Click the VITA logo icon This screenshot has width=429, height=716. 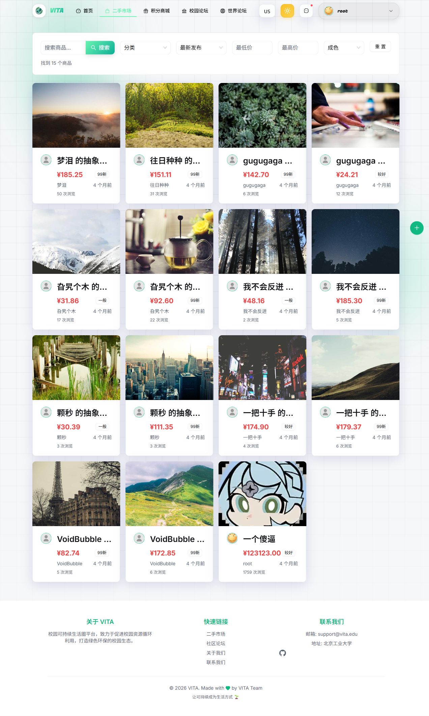tap(39, 11)
